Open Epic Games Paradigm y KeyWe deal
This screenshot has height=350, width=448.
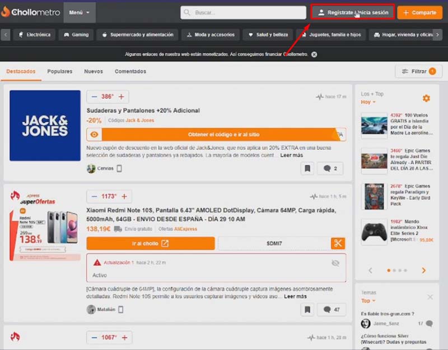(x=410, y=195)
